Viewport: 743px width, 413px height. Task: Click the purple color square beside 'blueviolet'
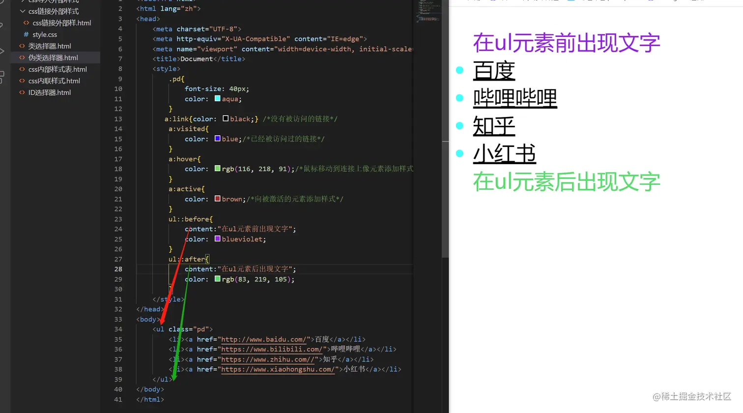pos(217,239)
